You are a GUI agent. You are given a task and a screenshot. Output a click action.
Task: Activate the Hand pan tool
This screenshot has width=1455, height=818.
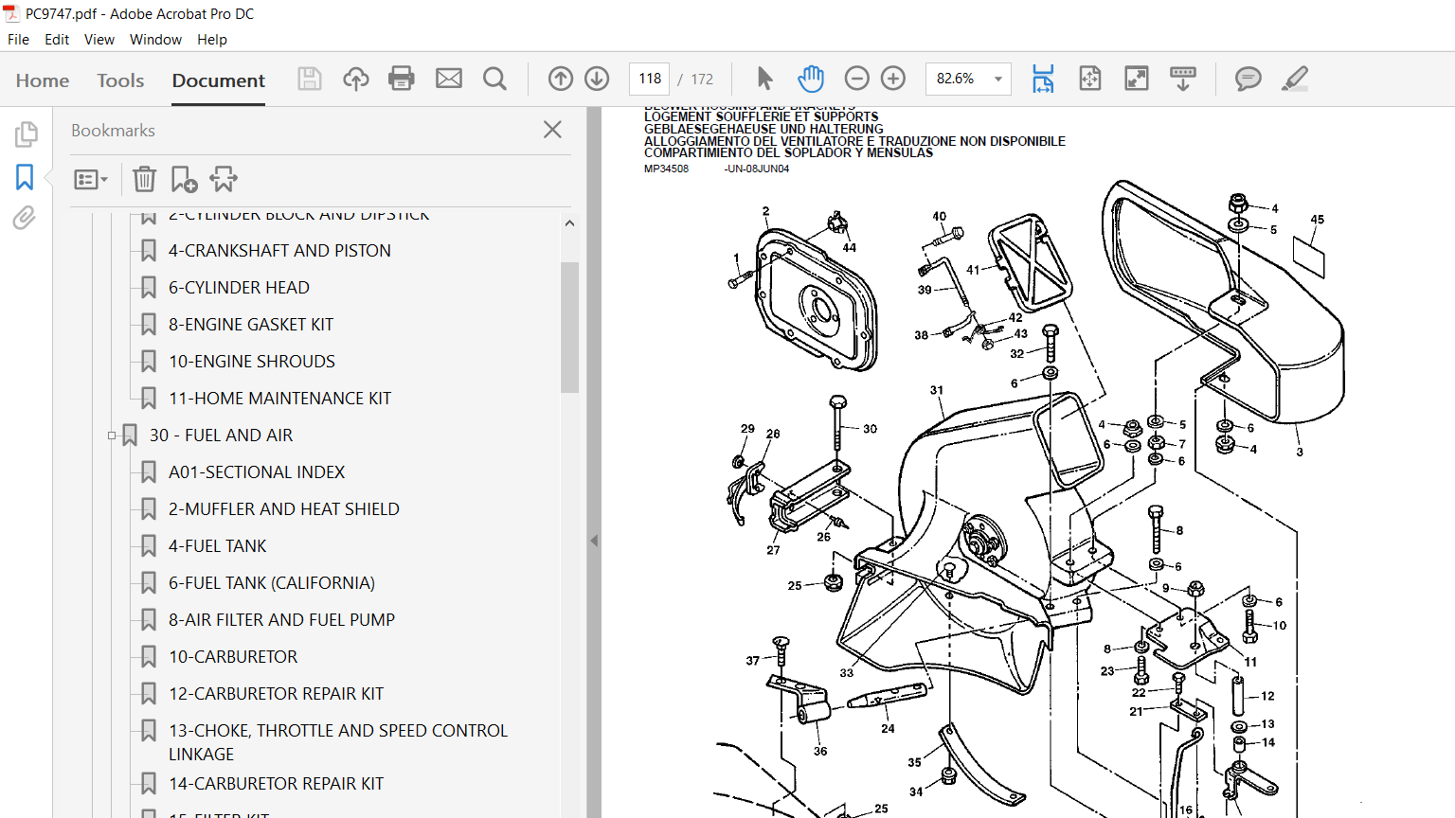811,79
